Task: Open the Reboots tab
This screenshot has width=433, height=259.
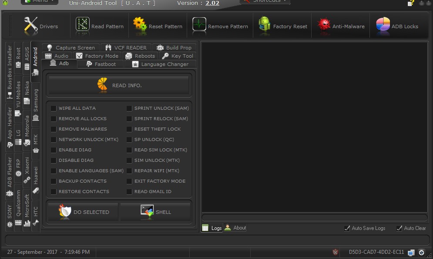Action: click(x=140, y=56)
